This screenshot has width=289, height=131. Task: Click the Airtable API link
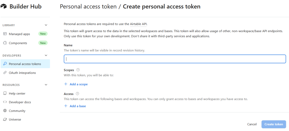pos(139,24)
